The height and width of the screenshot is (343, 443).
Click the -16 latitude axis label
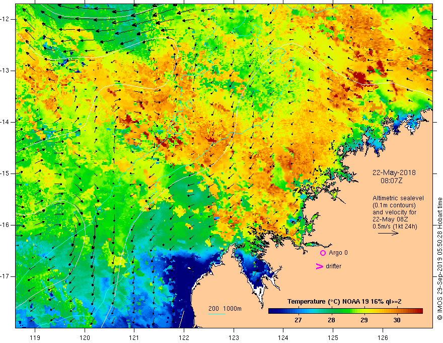(x=5, y=225)
